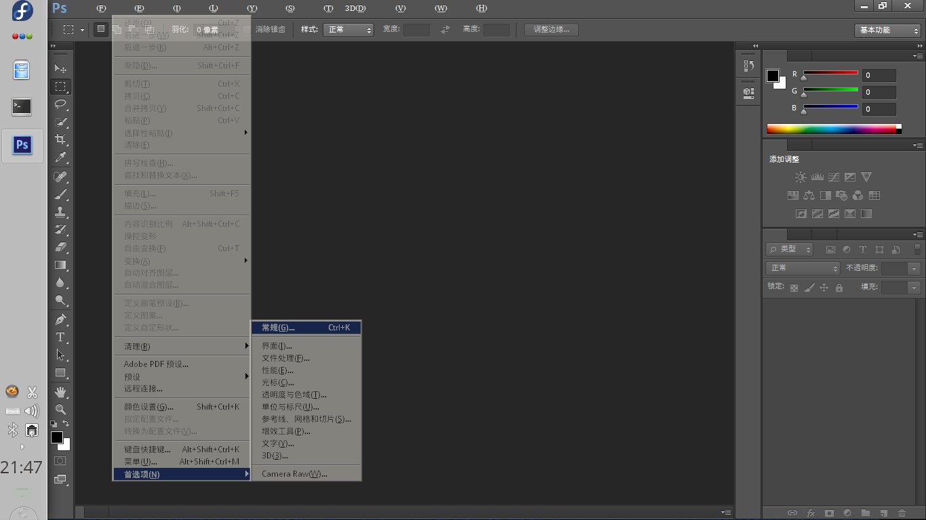Select the Quick Selection tool

pyautogui.click(x=60, y=122)
